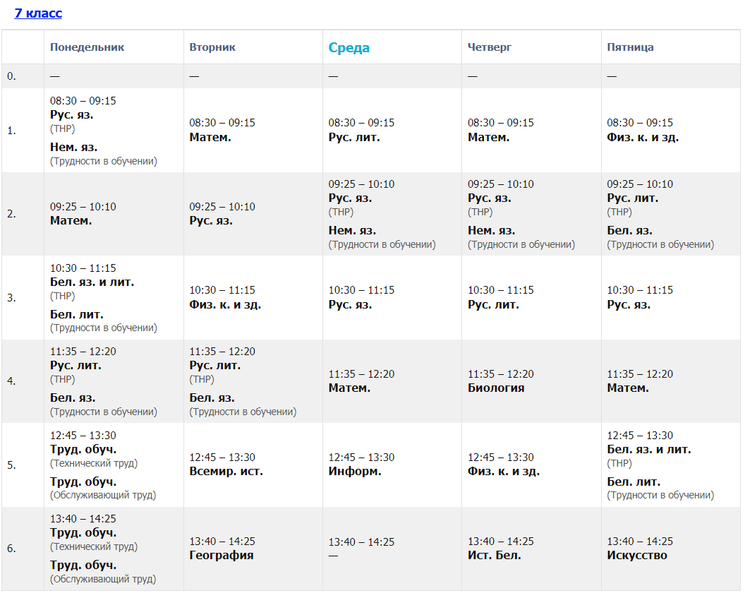Click row number 0 in the timetable
Image resolution: width=745 pixels, height=598 pixels.
[11, 76]
